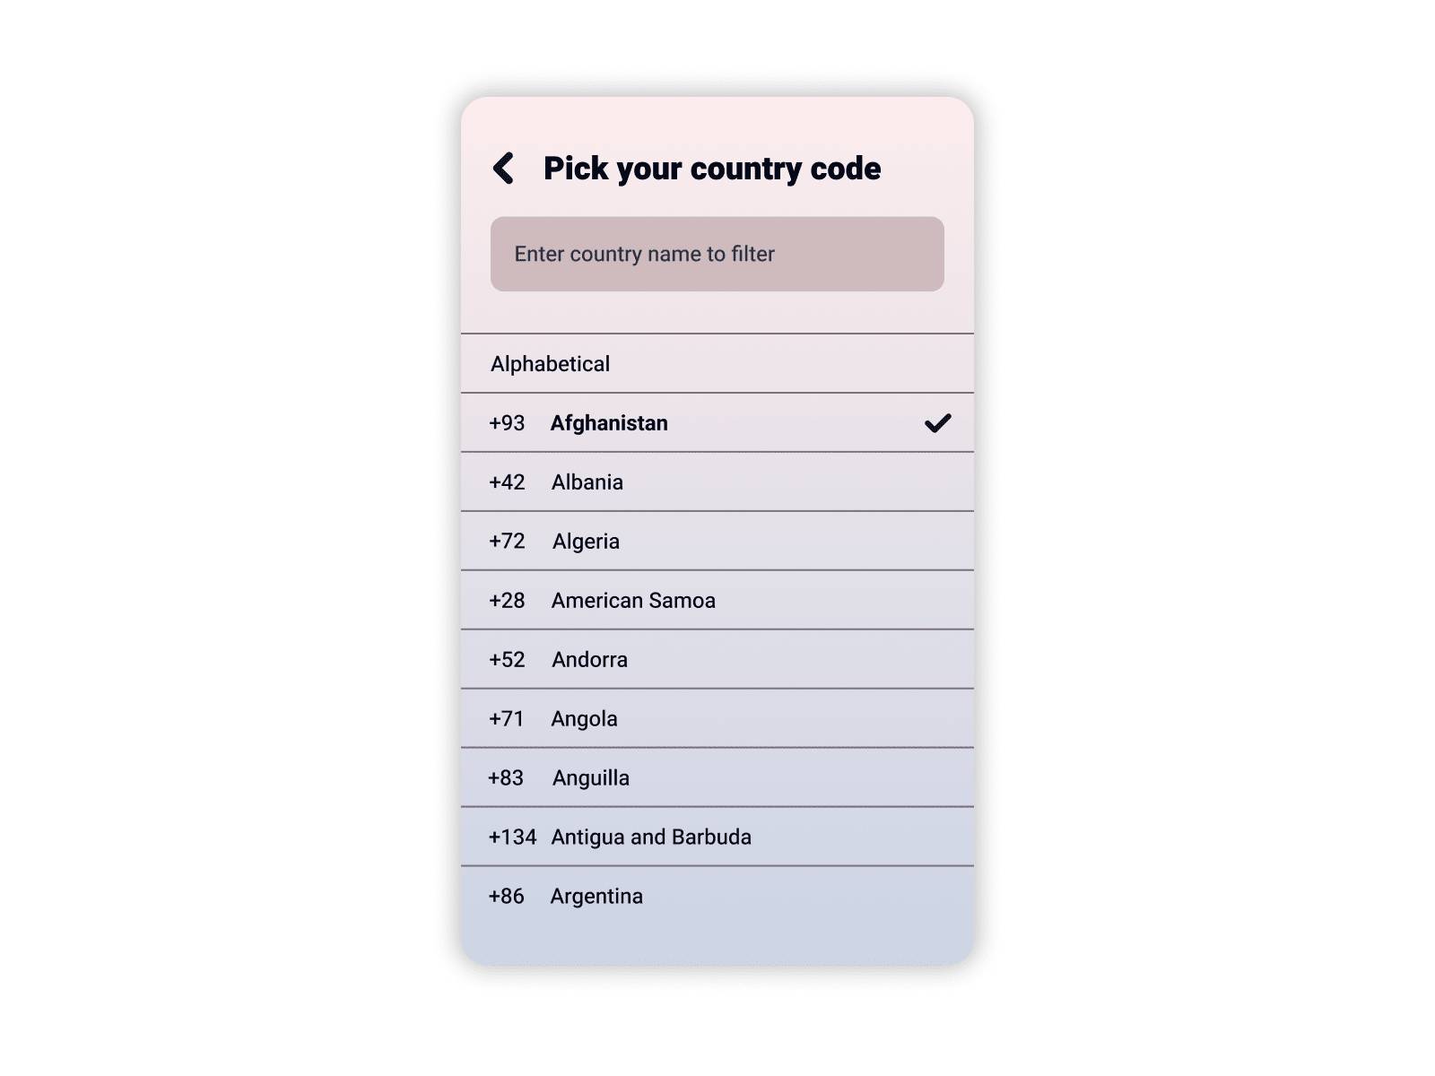Click the +93 code next to Afghanistan
Screen dimensions: 1435x1076
(505, 422)
